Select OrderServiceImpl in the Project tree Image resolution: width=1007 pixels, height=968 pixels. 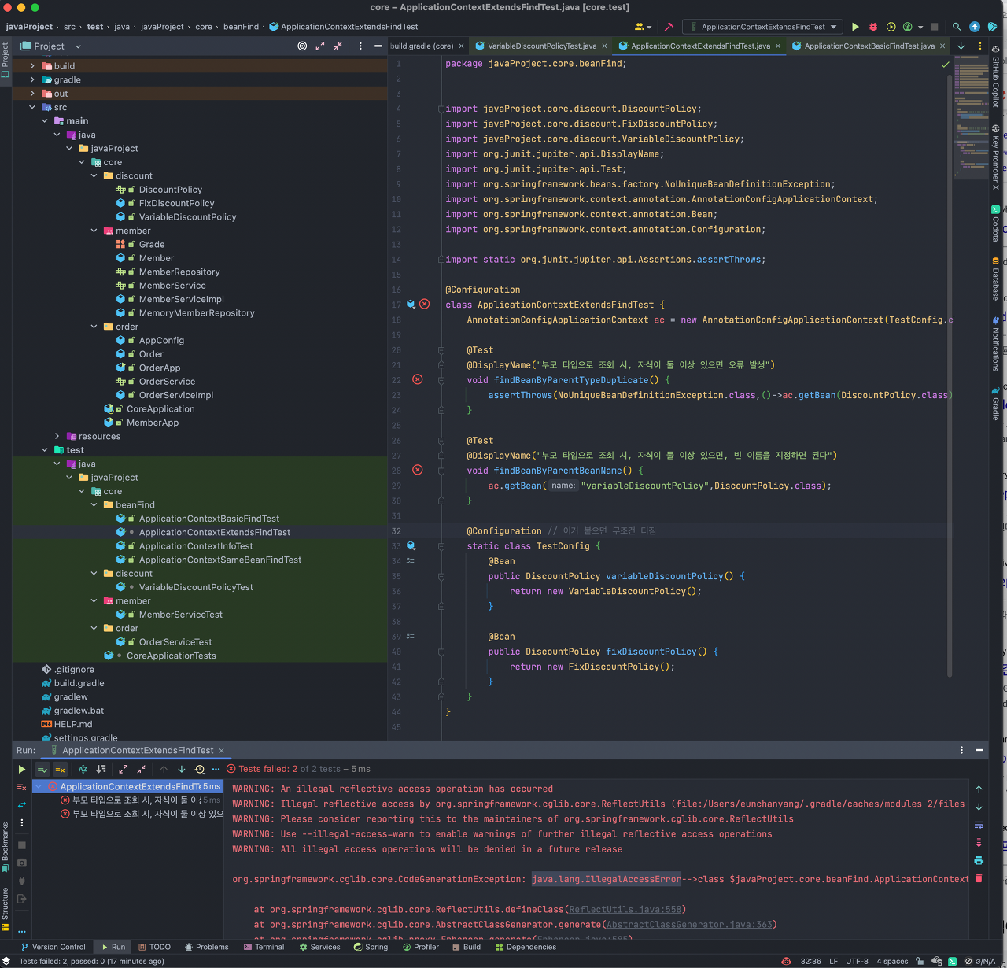click(175, 395)
